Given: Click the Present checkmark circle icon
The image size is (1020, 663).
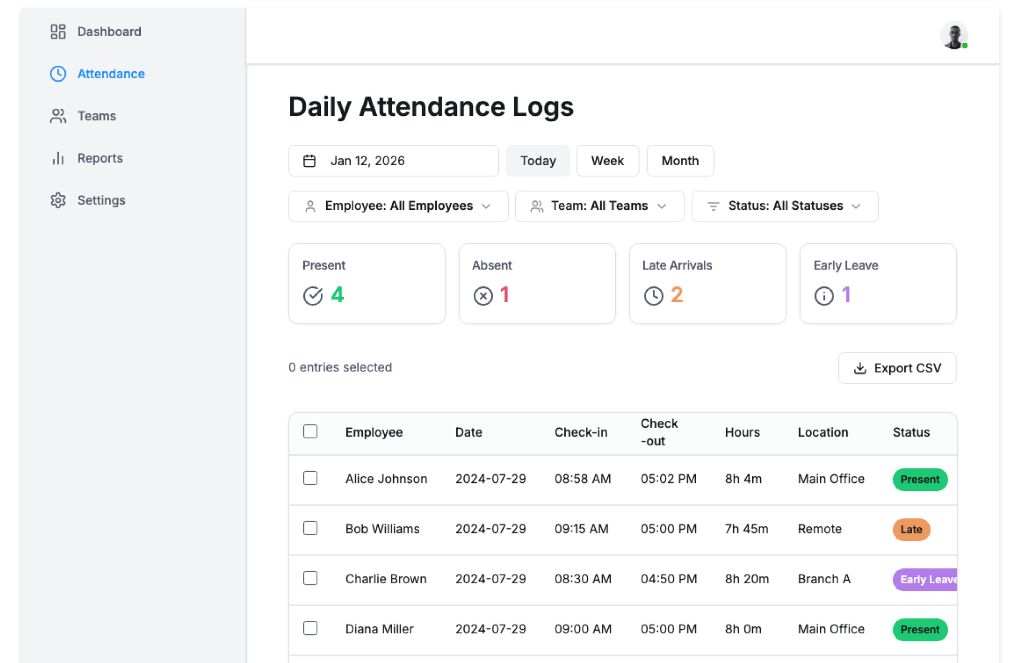Looking at the screenshot, I should [x=313, y=295].
